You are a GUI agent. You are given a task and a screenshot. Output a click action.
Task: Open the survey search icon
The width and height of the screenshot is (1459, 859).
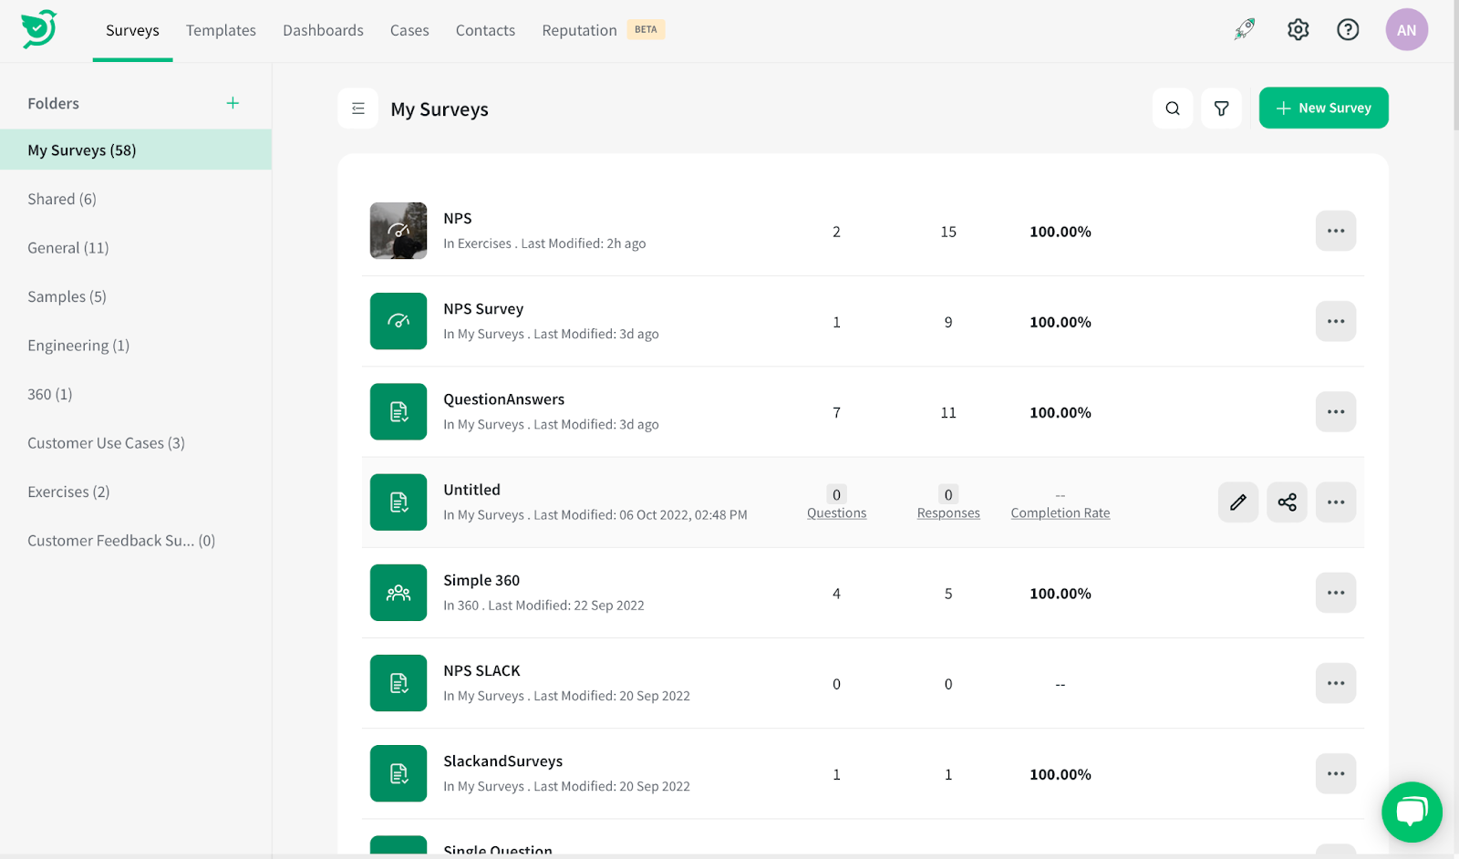[x=1173, y=109]
